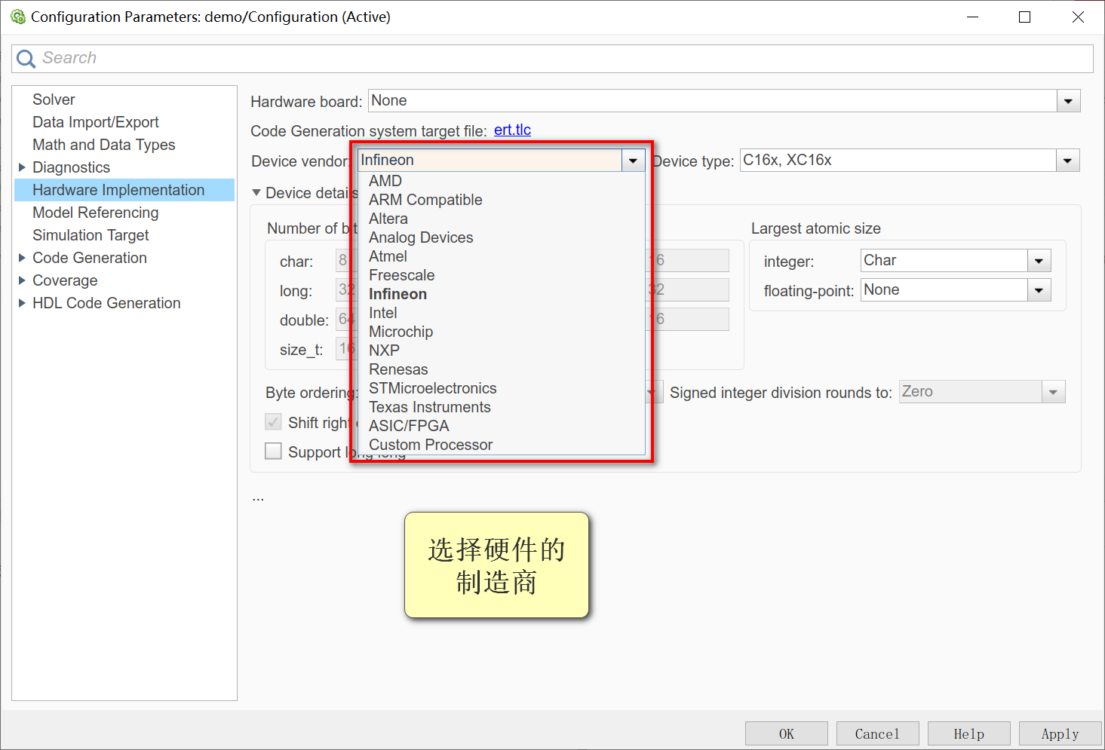Open largest atomic integer dropdown
The width and height of the screenshot is (1105, 750).
point(1039,261)
